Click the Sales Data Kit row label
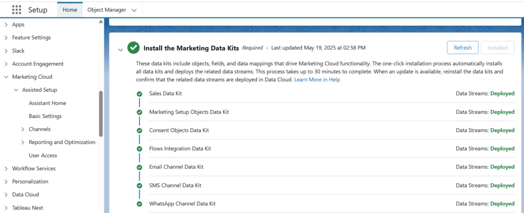Screen dimensions: 524x213 click(165, 93)
